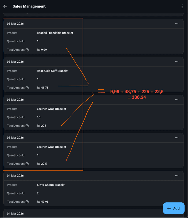This screenshot has height=218, width=188.
Task: Open ellipsis menu for Rp 22,5 Leather Wrap sale
Action: (x=177, y=138)
